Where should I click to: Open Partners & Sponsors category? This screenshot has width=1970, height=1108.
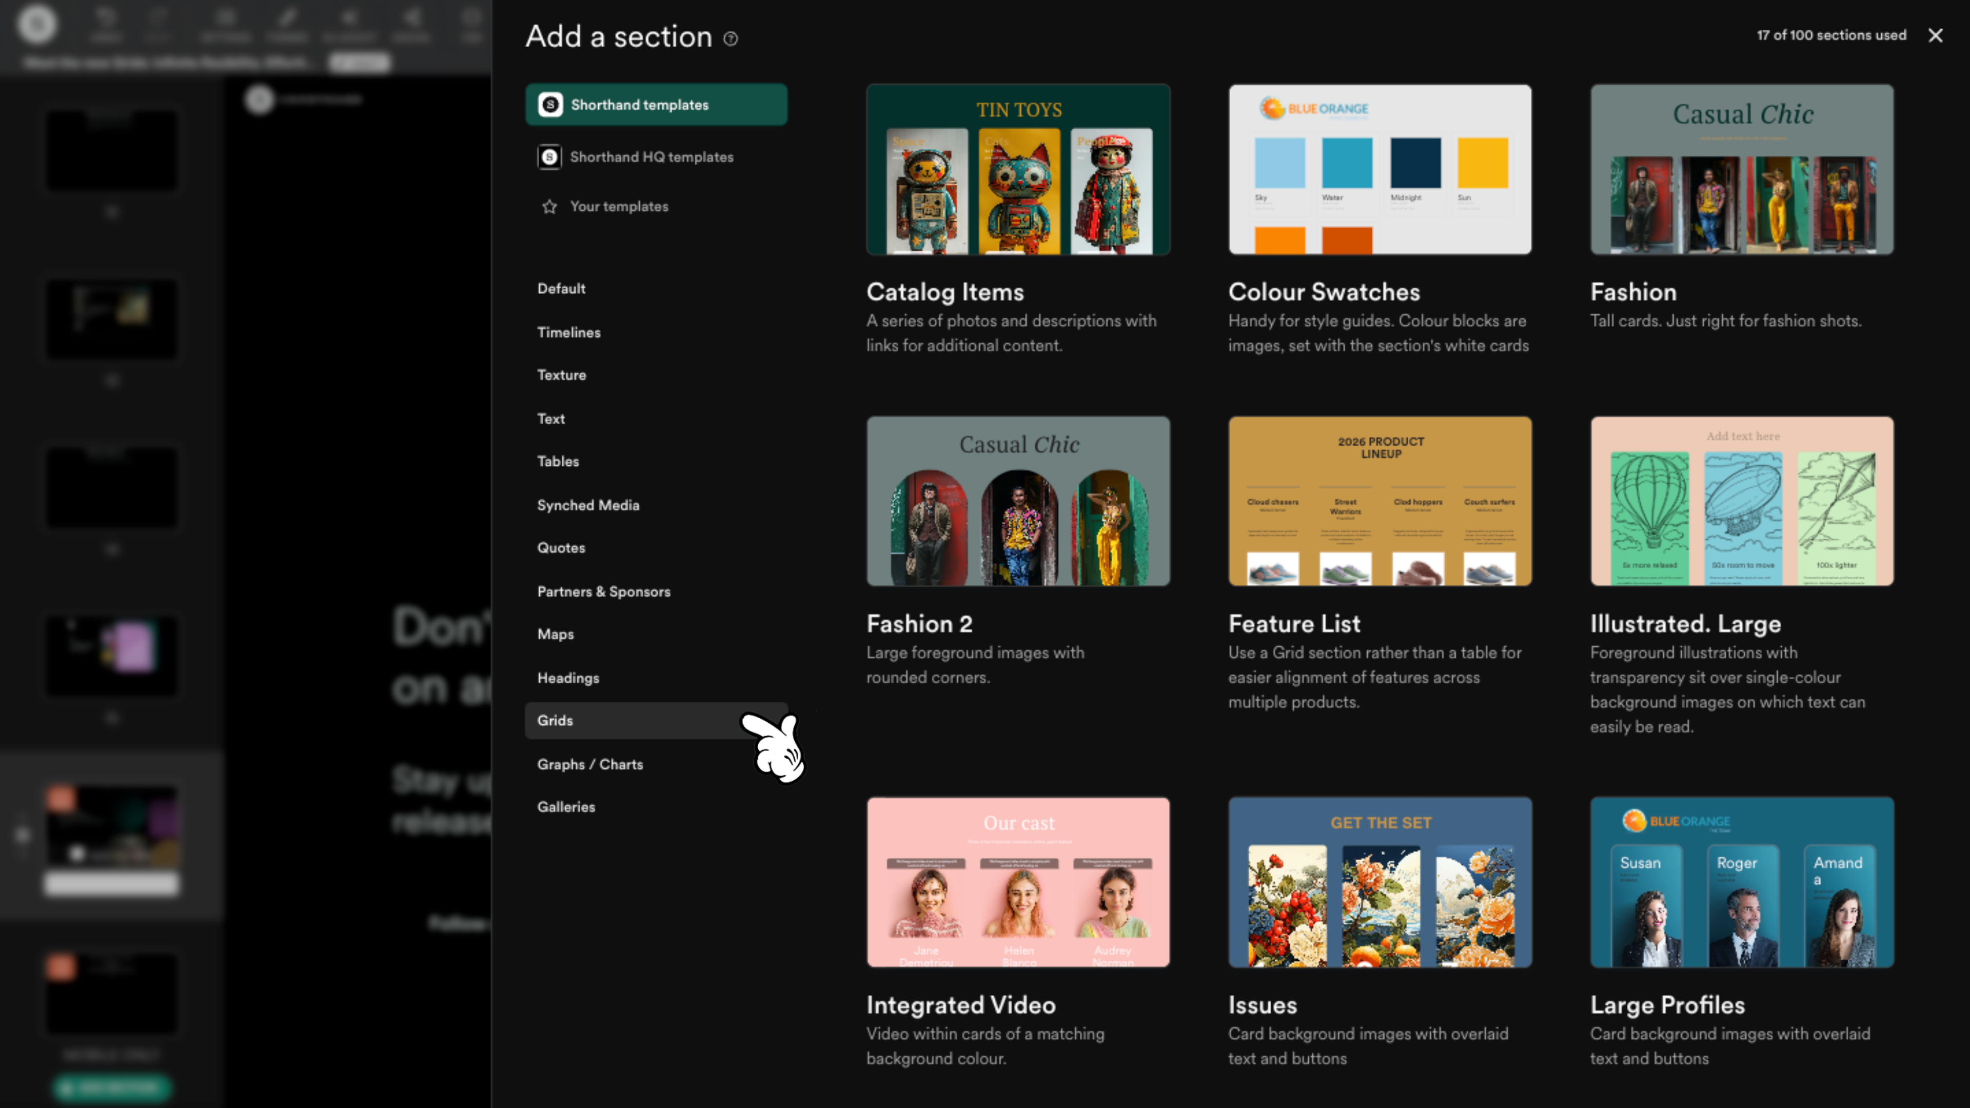pyautogui.click(x=603, y=591)
